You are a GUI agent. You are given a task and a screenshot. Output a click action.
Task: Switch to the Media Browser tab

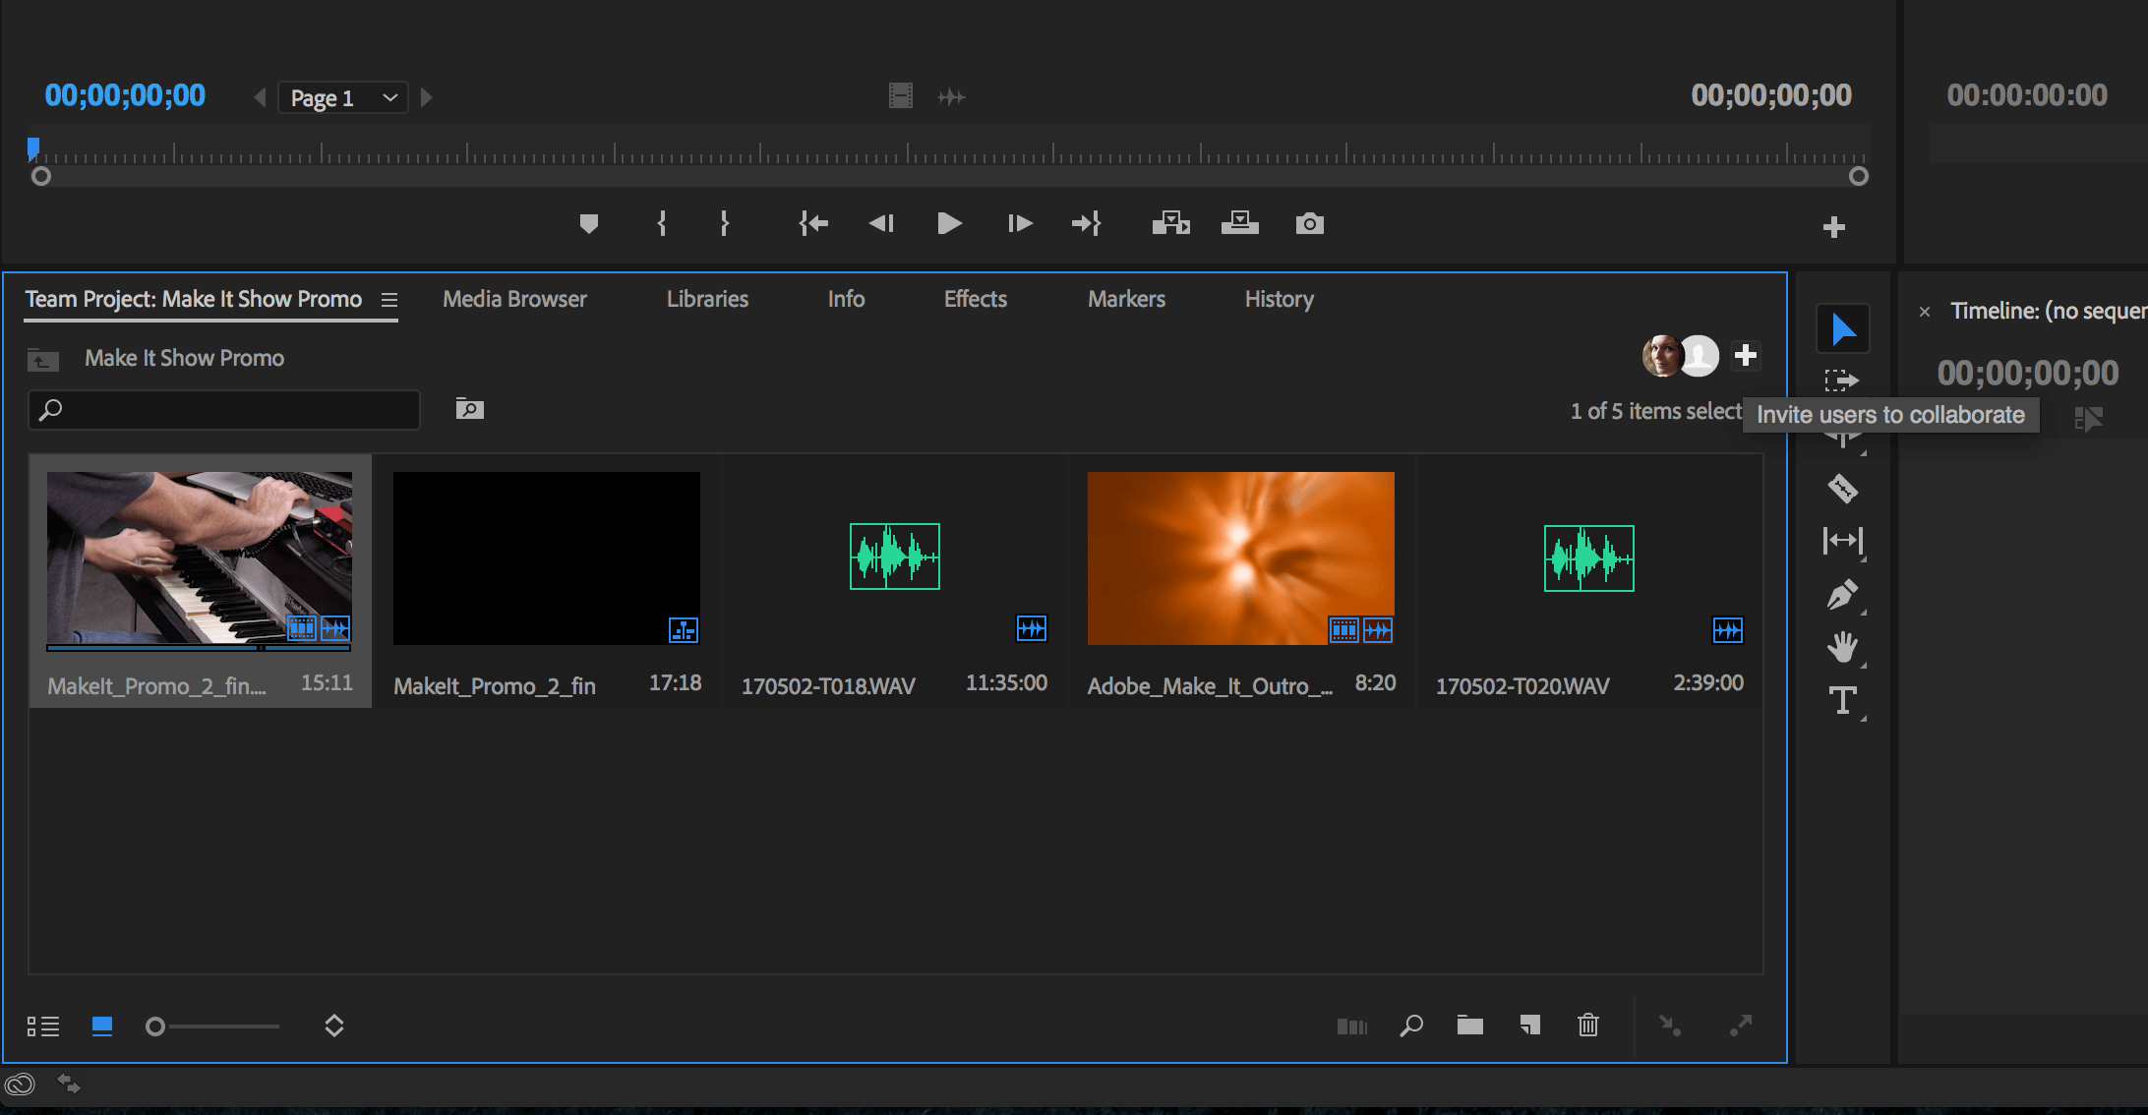[x=513, y=299]
